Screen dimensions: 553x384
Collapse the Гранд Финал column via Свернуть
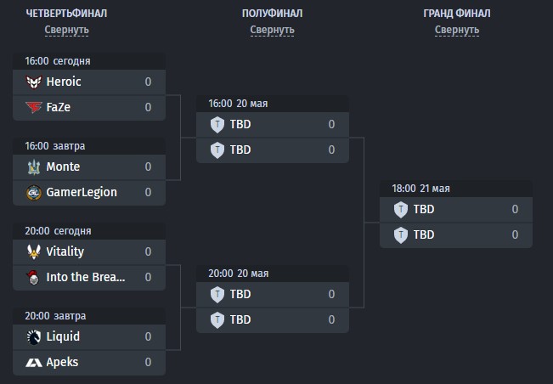(x=457, y=30)
